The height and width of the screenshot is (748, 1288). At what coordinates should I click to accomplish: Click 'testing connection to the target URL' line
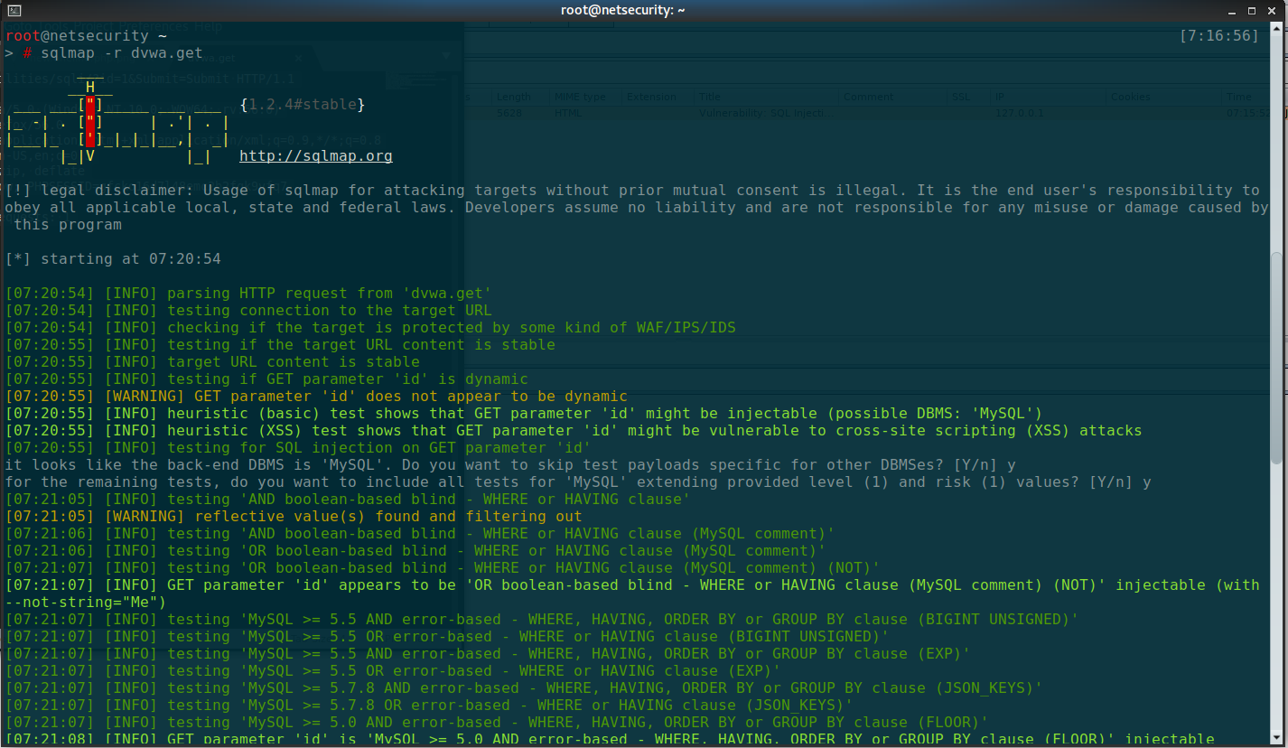click(x=248, y=311)
